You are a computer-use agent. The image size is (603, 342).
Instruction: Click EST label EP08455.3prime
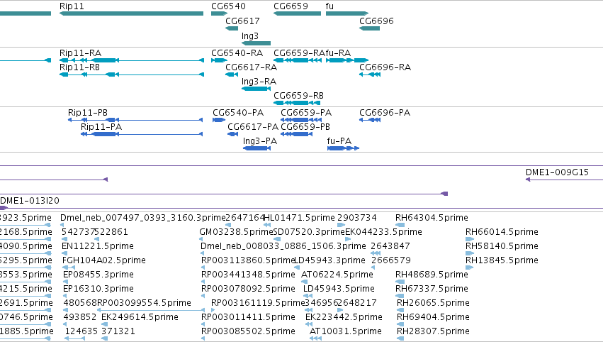(x=98, y=275)
